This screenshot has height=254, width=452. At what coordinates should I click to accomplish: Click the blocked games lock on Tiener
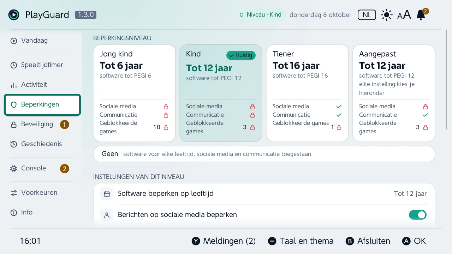tap(339, 127)
